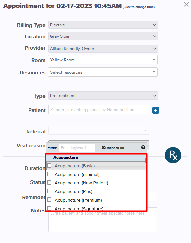The height and width of the screenshot is (243, 191).
Task: Open the Provider dropdown
Action: (x=103, y=49)
